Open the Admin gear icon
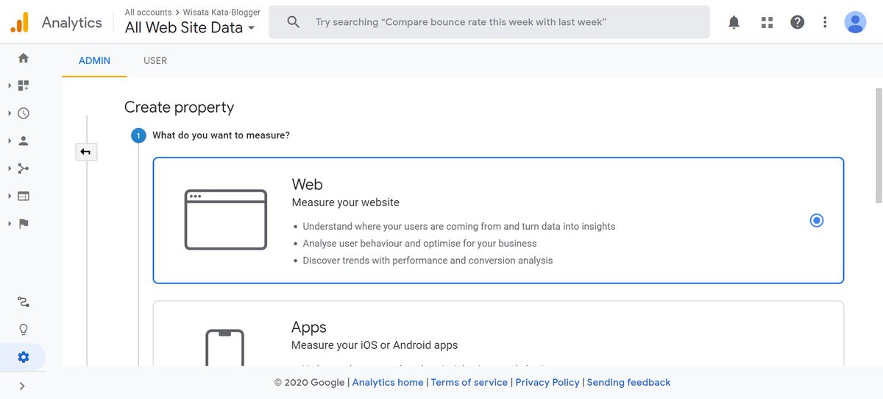 tap(24, 357)
